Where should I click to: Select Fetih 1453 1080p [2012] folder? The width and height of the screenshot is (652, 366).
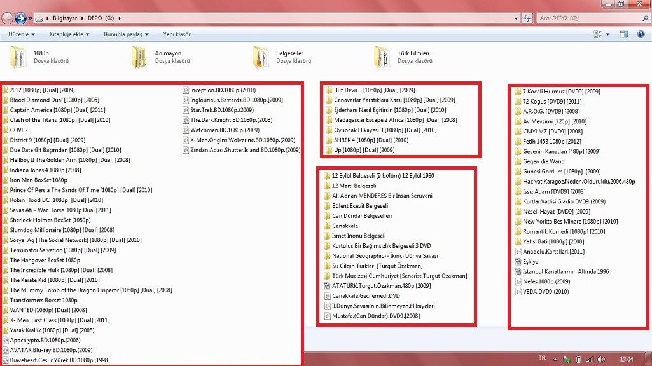click(548, 141)
